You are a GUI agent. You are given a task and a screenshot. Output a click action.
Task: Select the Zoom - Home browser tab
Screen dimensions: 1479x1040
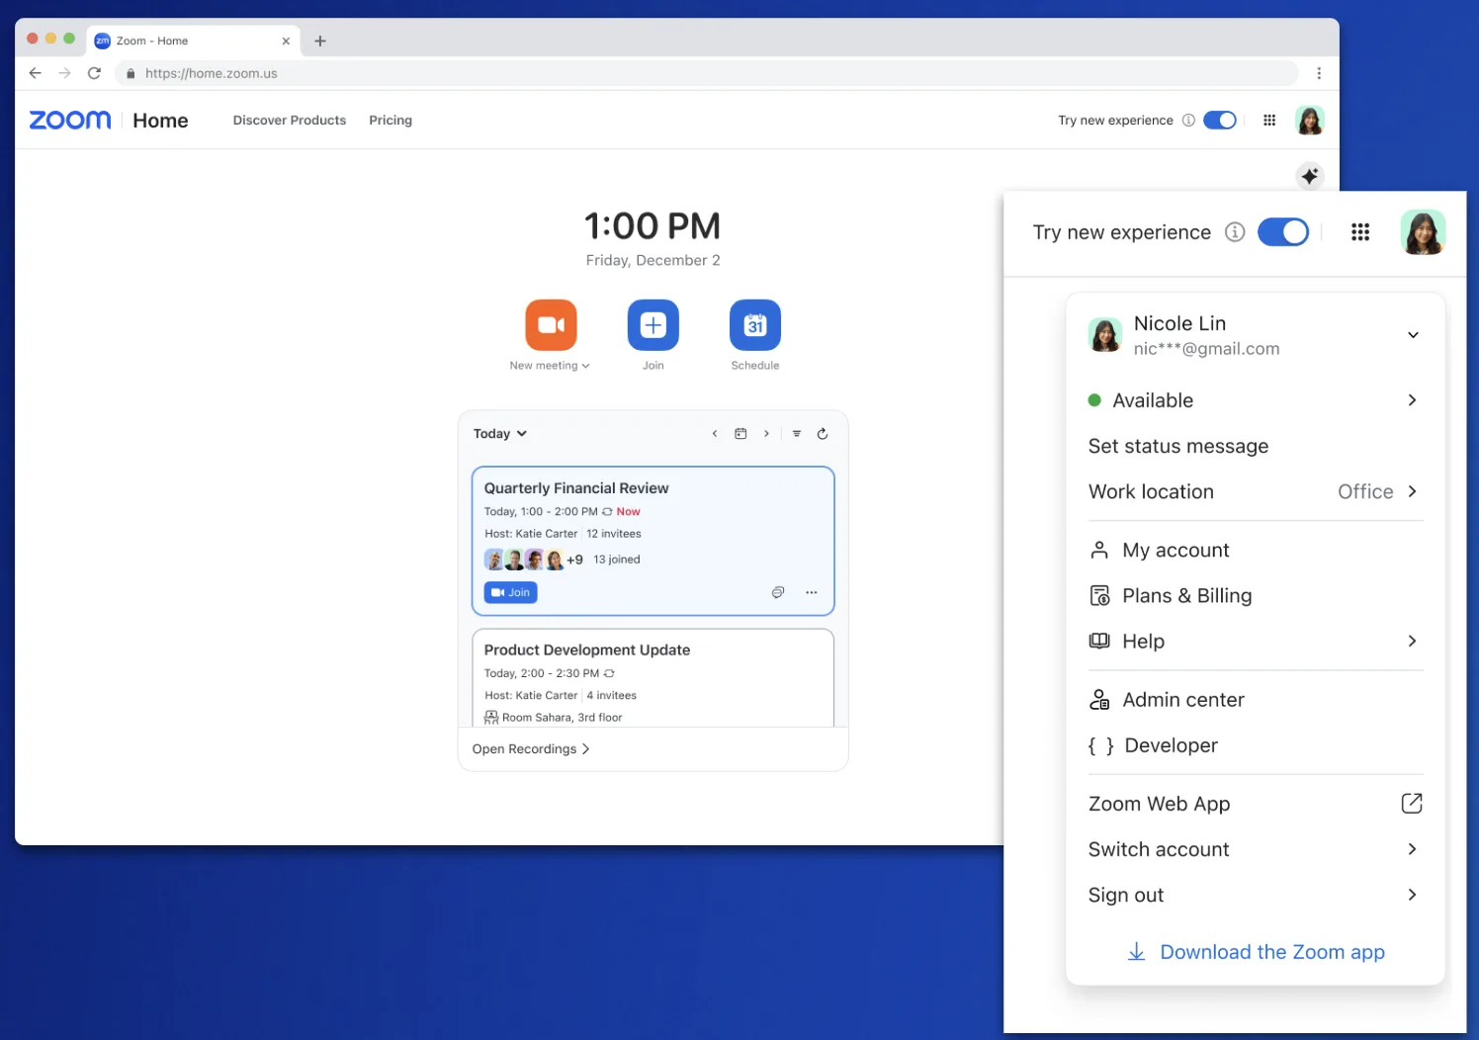coord(193,41)
